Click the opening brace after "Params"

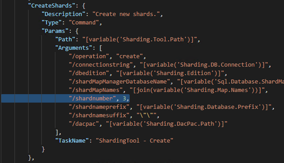(77, 31)
